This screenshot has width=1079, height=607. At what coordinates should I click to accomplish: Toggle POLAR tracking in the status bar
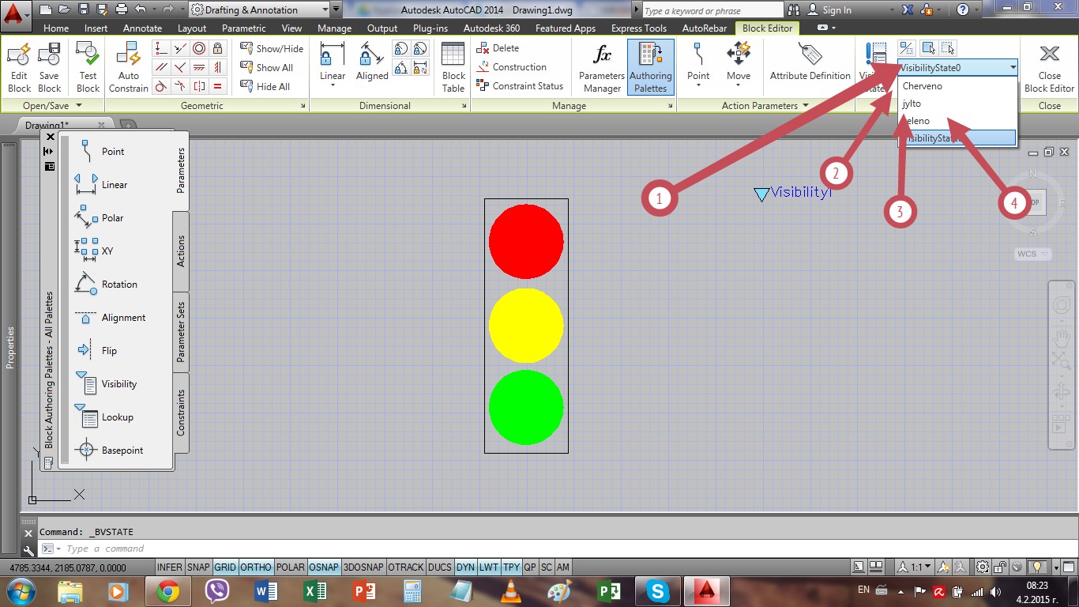[291, 567]
